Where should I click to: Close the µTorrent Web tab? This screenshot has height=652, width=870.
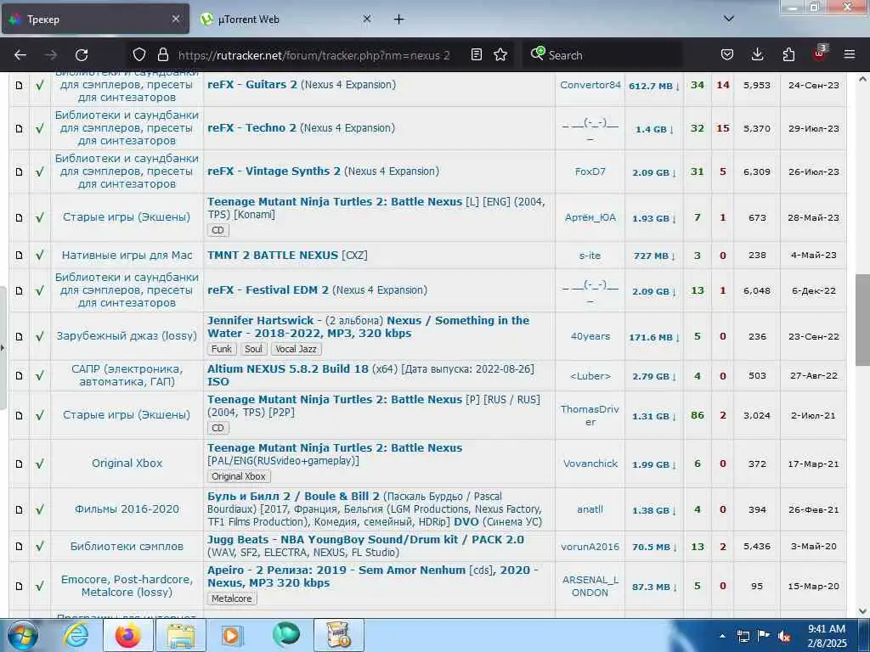point(367,19)
